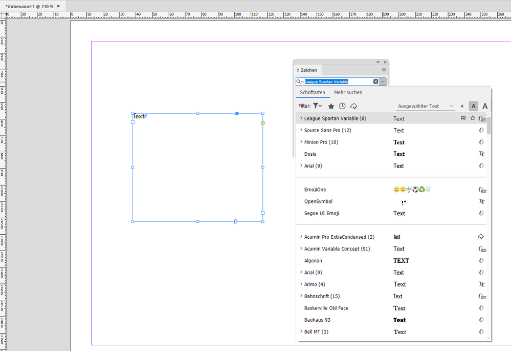Viewport: 511px width, 351px height.
Task: Select the Unbenannt-1 document tab
Action: (x=29, y=6)
